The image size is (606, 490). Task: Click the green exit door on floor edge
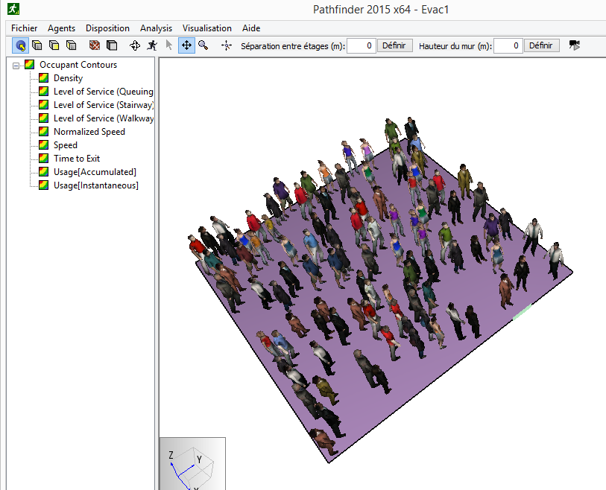click(522, 312)
